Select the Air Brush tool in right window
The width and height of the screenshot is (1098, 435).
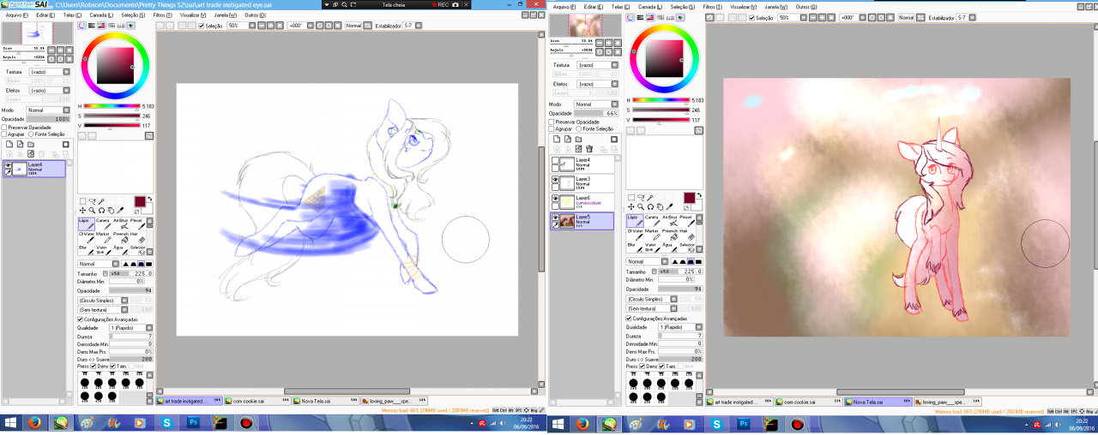(x=670, y=220)
